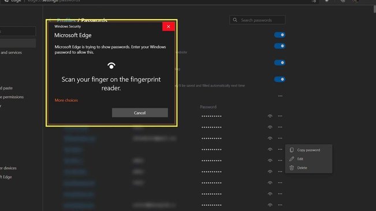
Task: Click the Password column header
Action: tap(208, 107)
